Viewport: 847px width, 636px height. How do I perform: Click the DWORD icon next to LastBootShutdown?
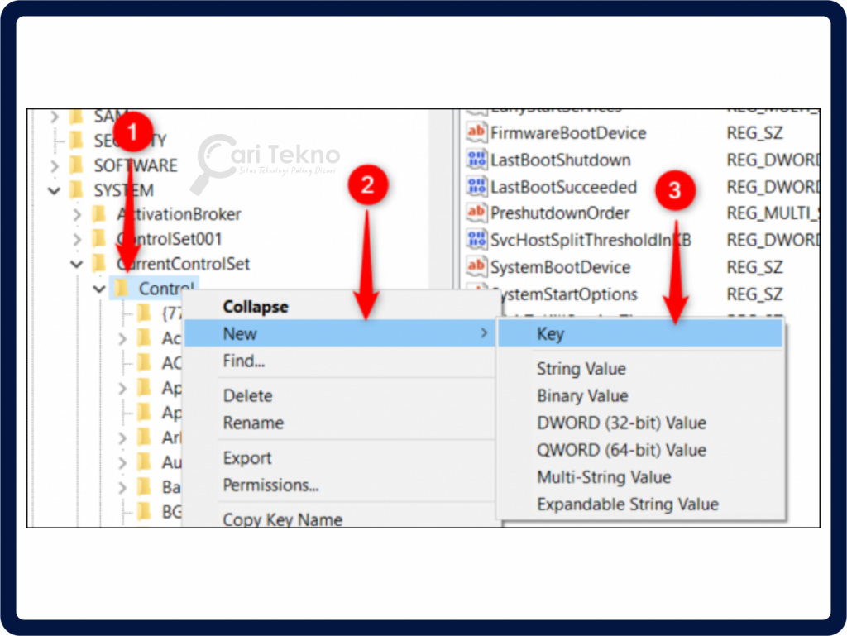click(476, 160)
